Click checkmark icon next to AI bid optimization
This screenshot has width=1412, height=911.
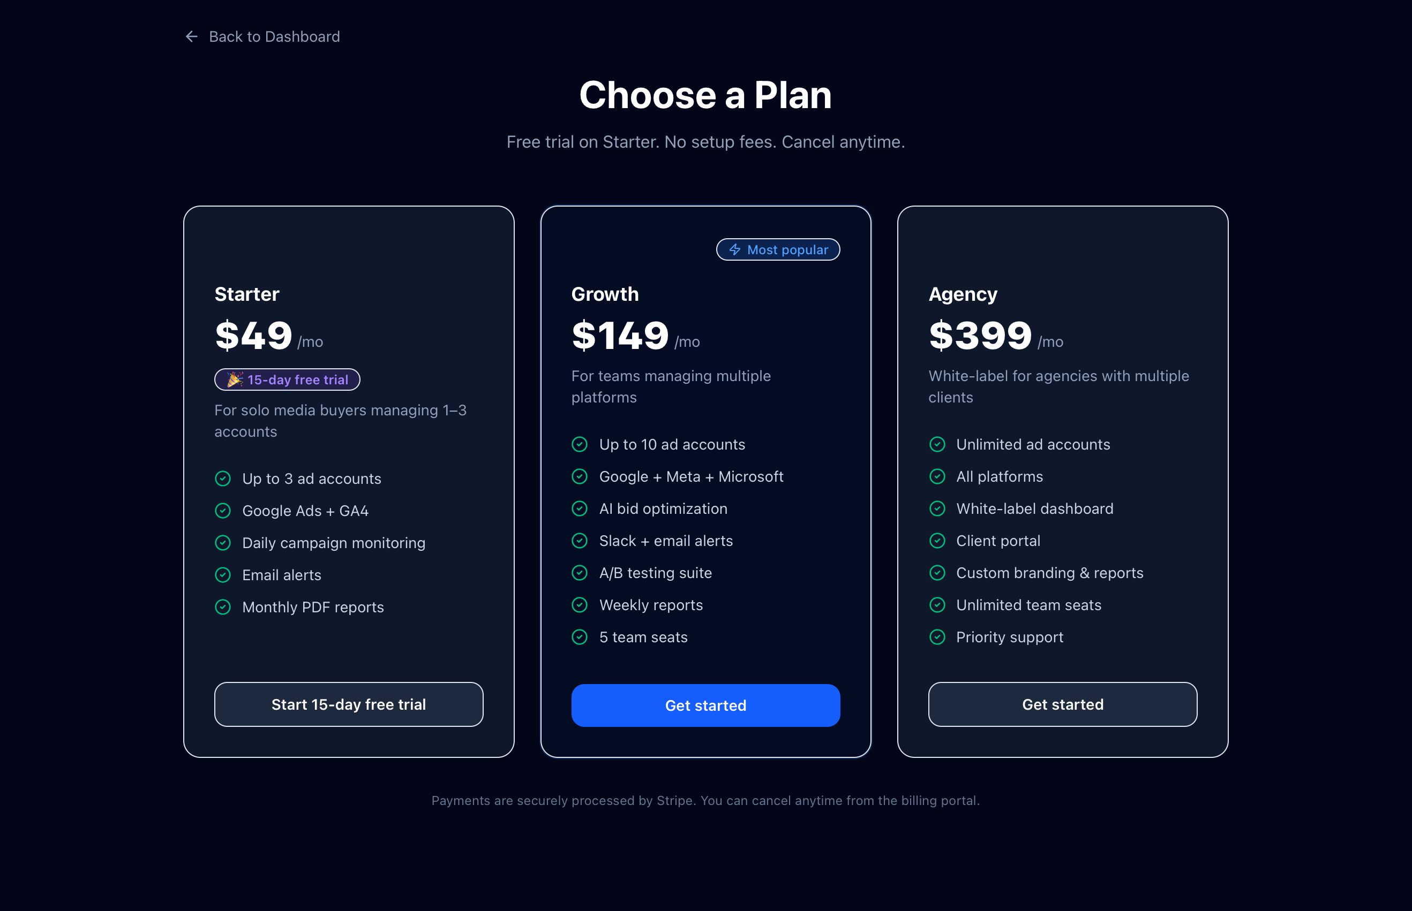[580, 508]
